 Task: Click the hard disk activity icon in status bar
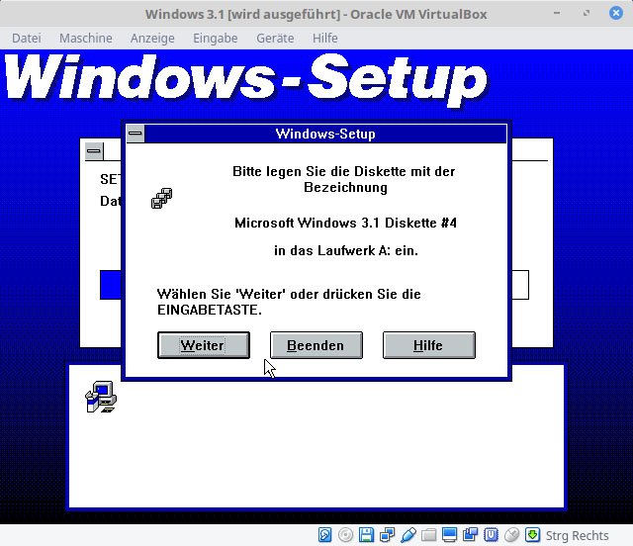325,535
